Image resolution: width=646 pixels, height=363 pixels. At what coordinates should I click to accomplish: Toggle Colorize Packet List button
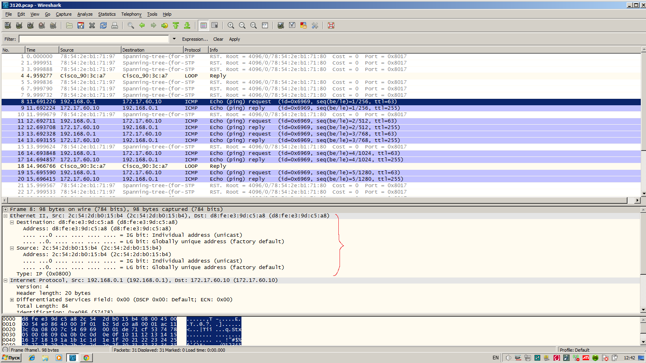coord(203,25)
